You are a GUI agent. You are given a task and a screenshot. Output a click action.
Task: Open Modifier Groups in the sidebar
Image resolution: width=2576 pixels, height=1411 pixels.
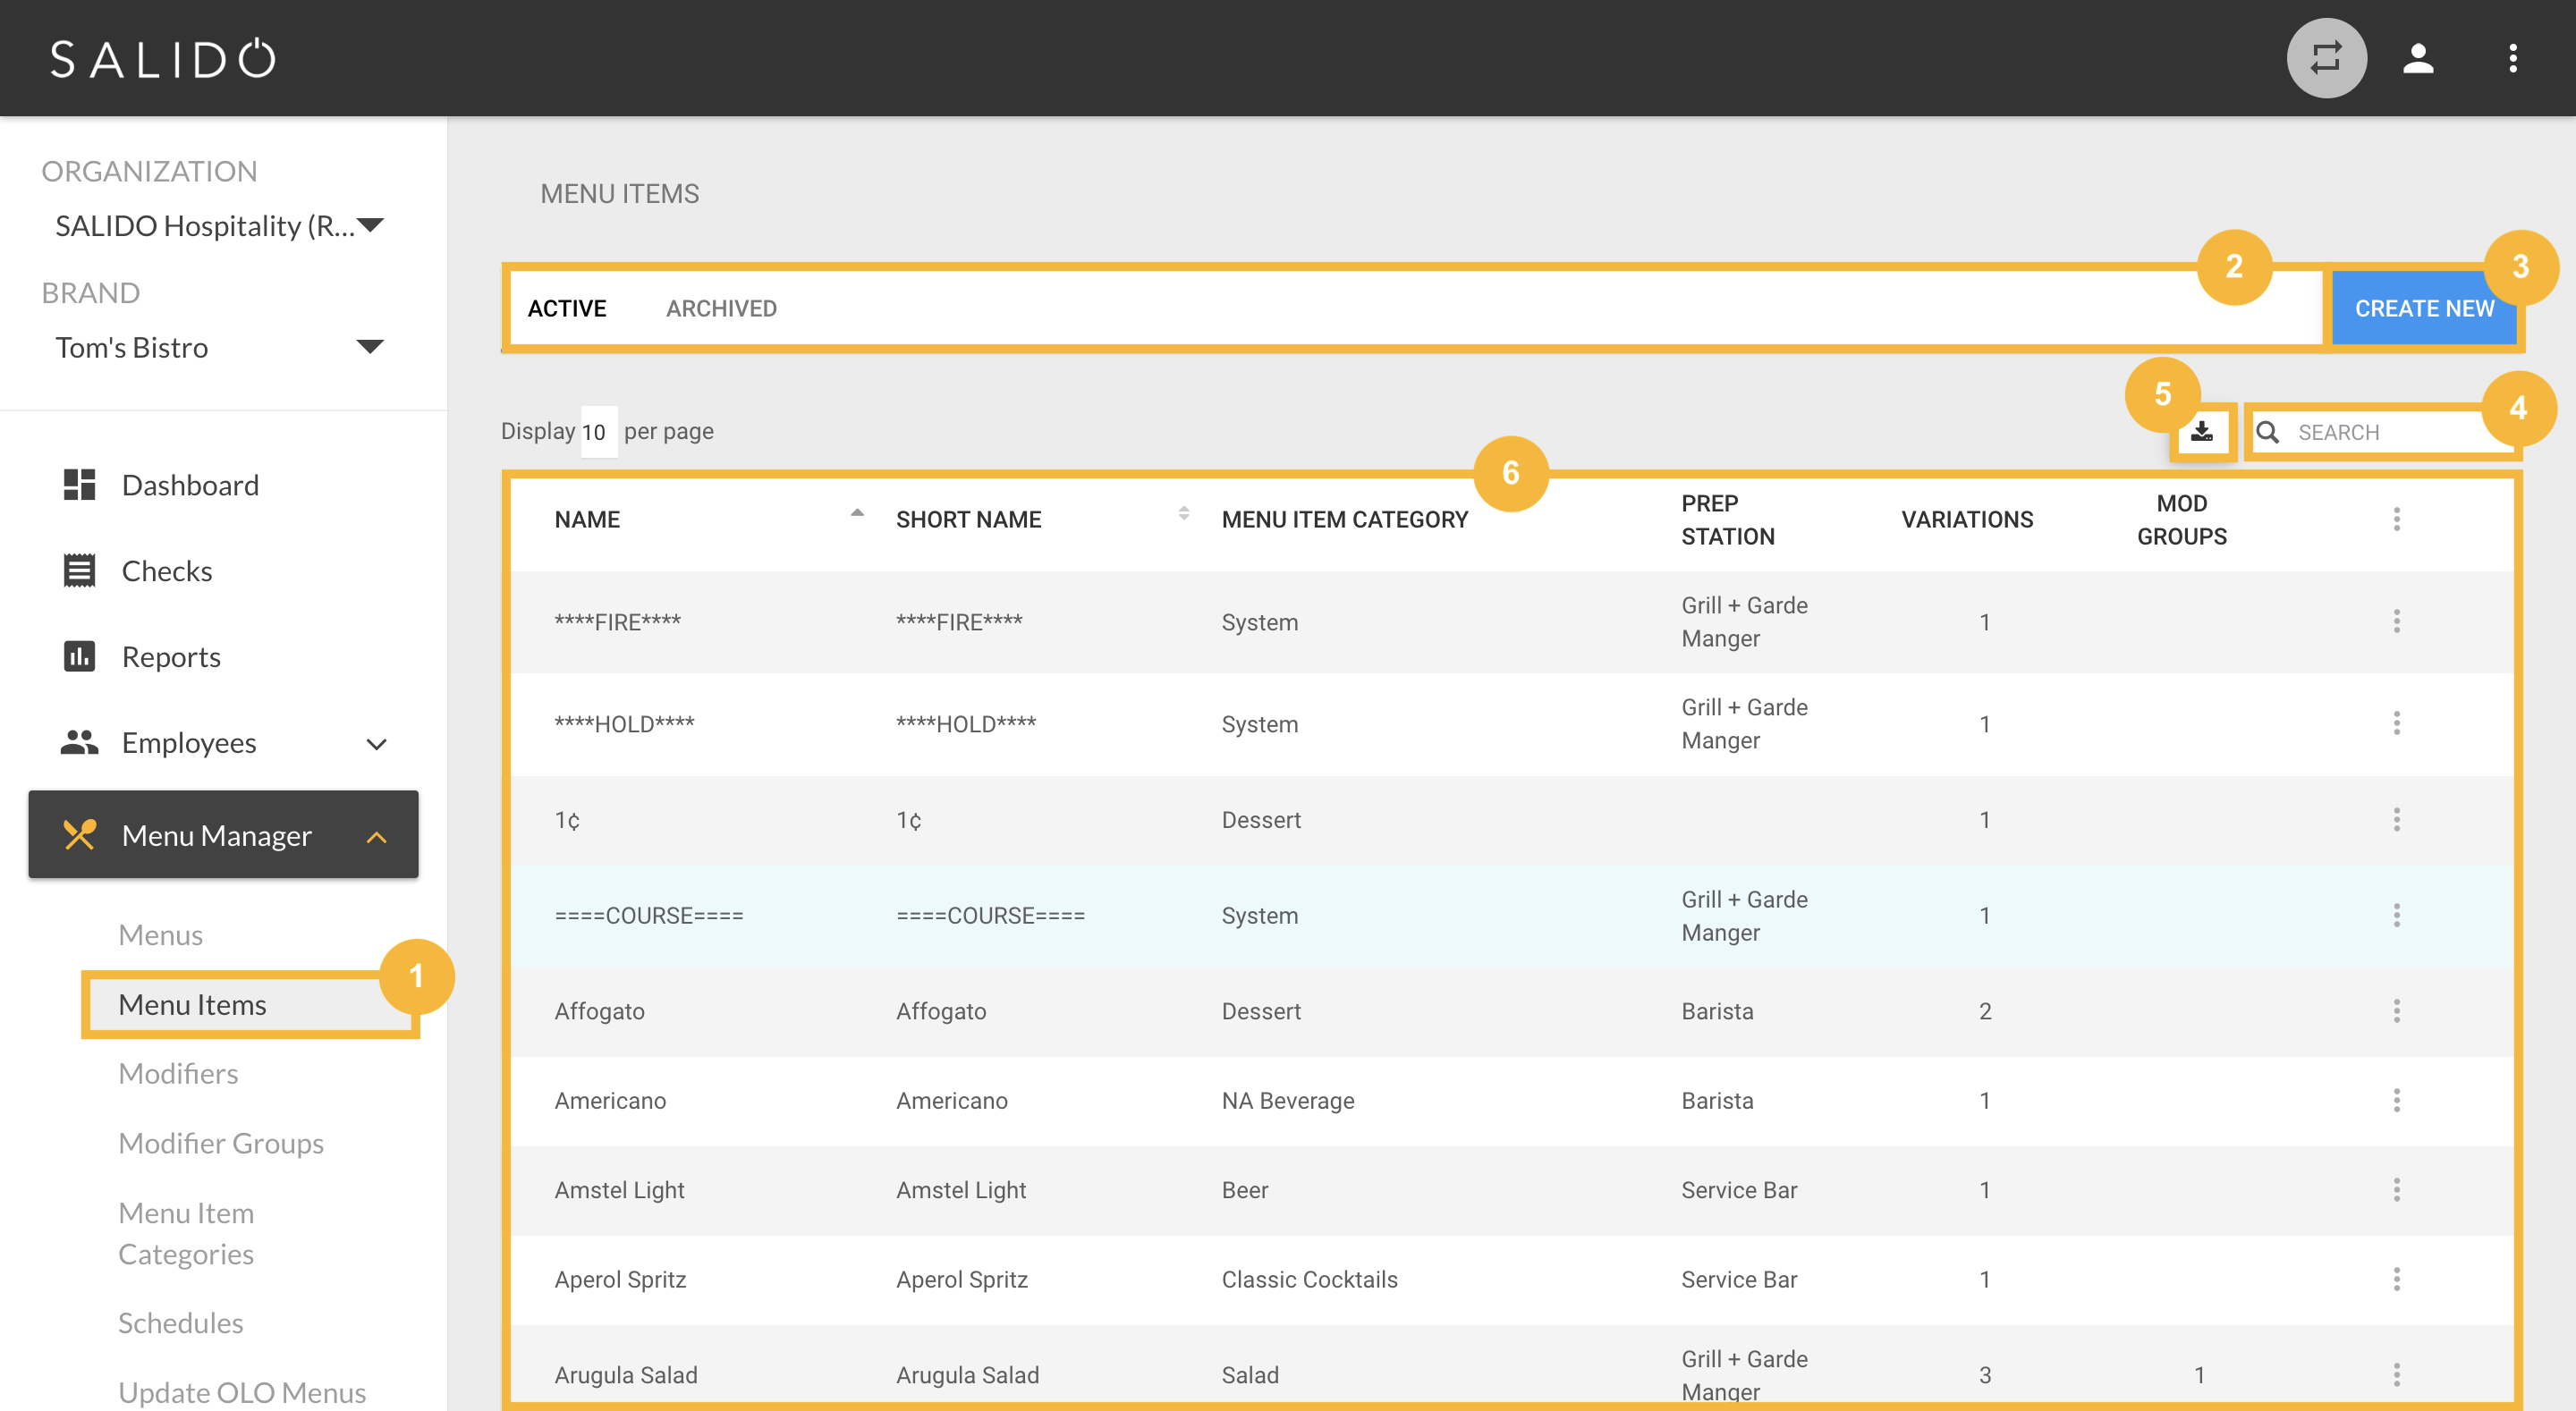(220, 1143)
